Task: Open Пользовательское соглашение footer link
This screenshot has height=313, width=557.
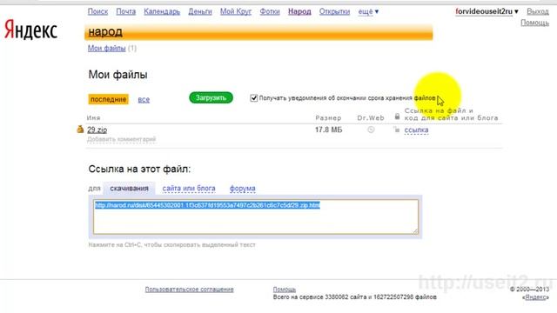Action: [190, 290]
